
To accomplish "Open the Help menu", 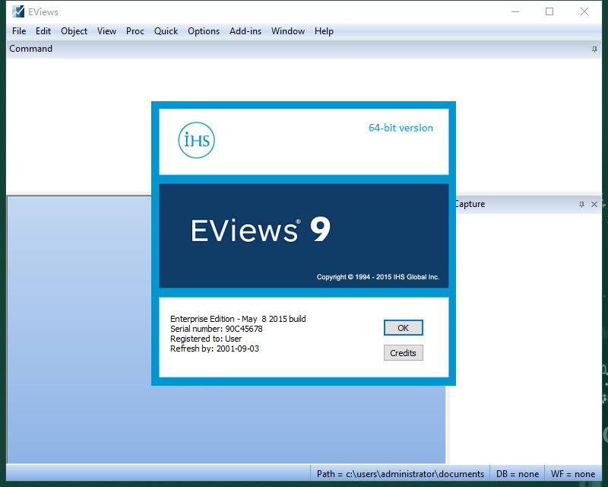I will click(x=324, y=31).
